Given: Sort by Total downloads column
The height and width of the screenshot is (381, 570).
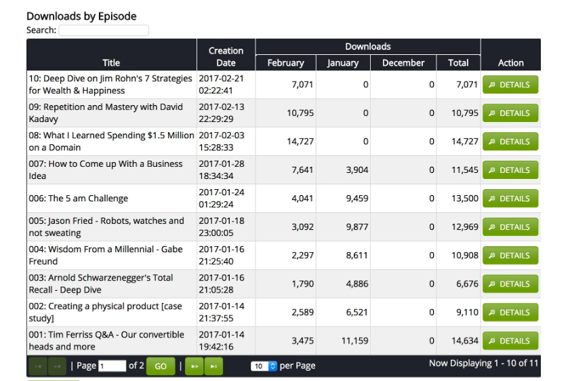Looking at the screenshot, I should pos(458,63).
